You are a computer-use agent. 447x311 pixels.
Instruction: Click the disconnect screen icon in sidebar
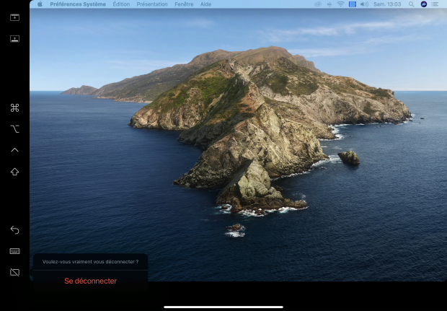14,272
